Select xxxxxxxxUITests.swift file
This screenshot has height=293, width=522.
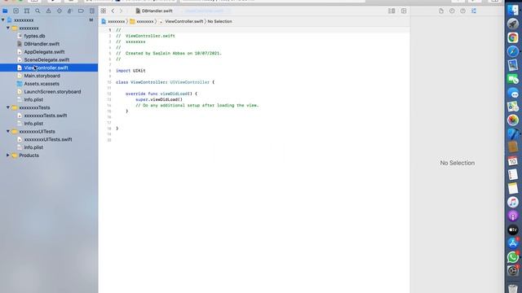[48, 139]
